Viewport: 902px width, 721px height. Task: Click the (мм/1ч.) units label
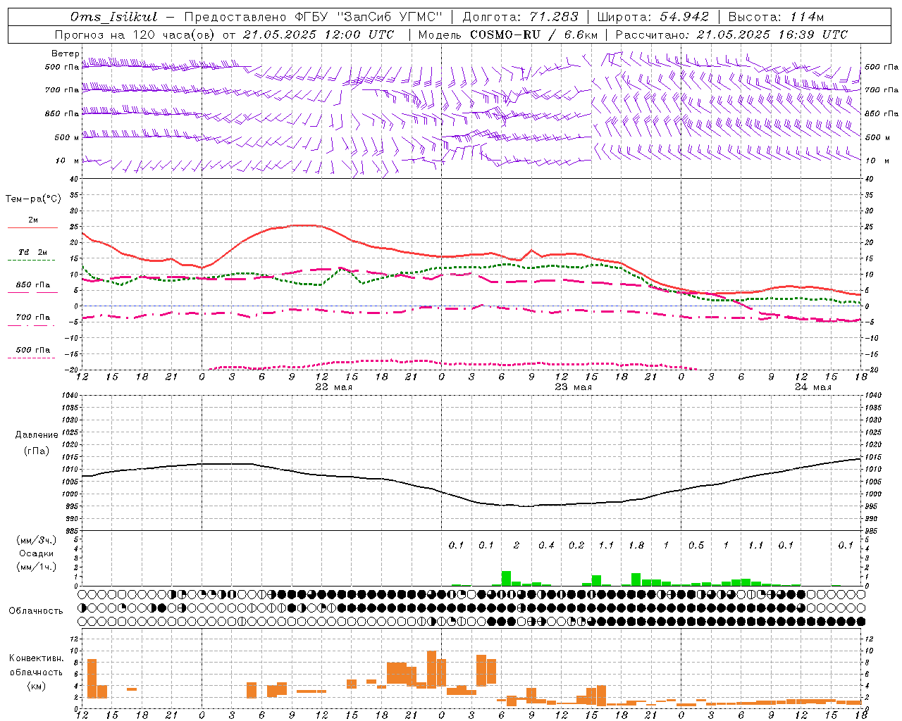click(x=36, y=567)
